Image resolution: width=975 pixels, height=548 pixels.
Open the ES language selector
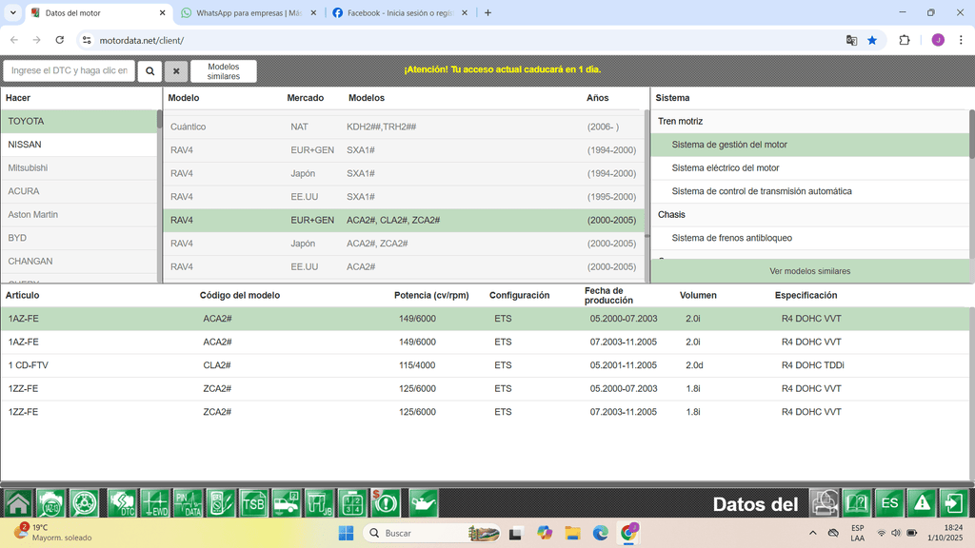[x=887, y=503]
